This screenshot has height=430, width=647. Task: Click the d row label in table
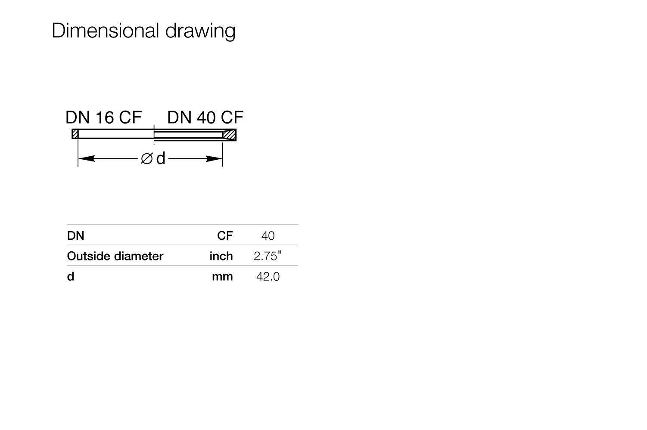click(70, 276)
